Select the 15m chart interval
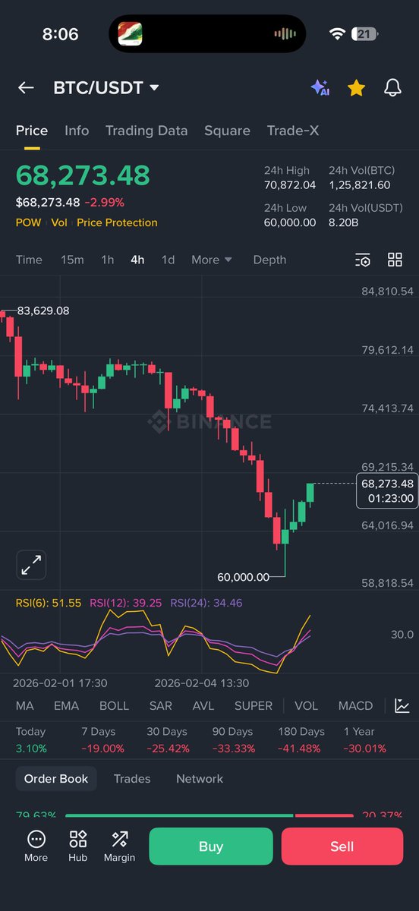Screen dimensions: 419x911 (72, 260)
